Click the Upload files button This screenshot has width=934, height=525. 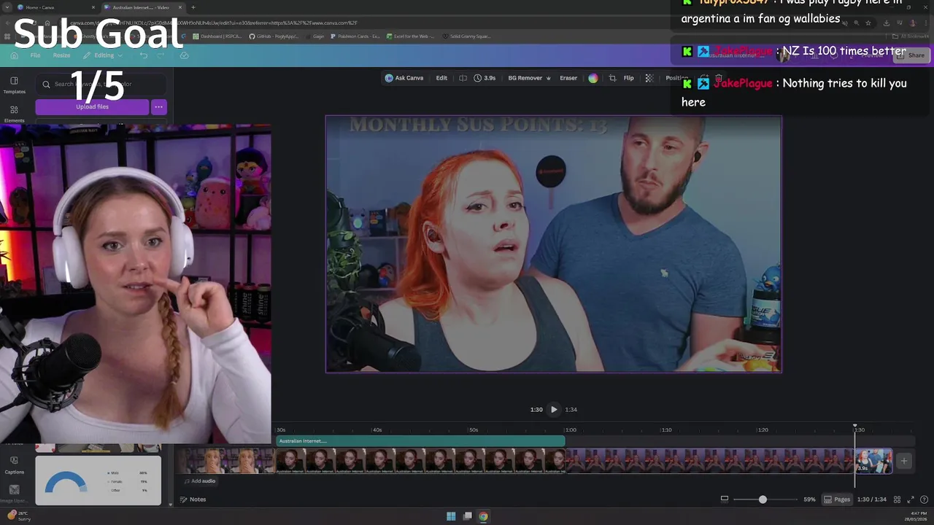click(x=92, y=106)
